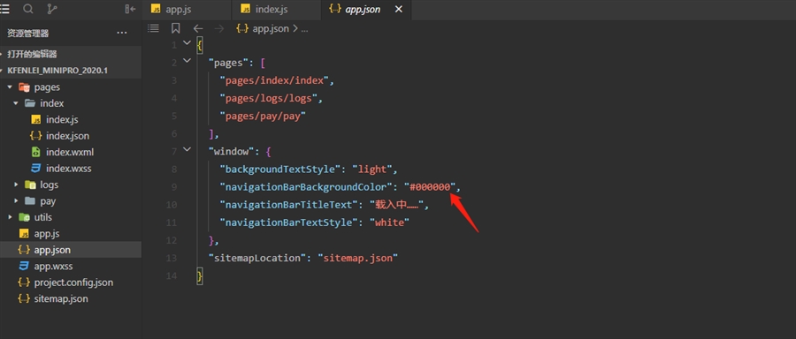Open the search icon in sidebar header
This screenshot has width=796, height=339.
point(28,9)
